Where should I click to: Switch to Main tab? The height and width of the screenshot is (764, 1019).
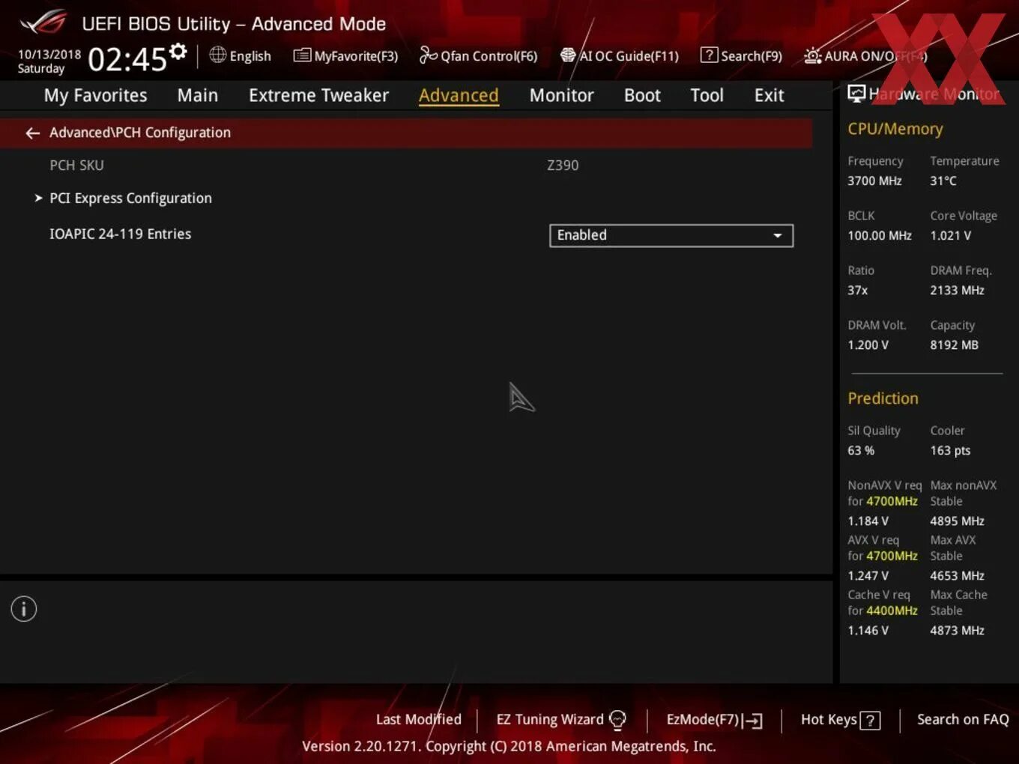(x=198, y=95)
